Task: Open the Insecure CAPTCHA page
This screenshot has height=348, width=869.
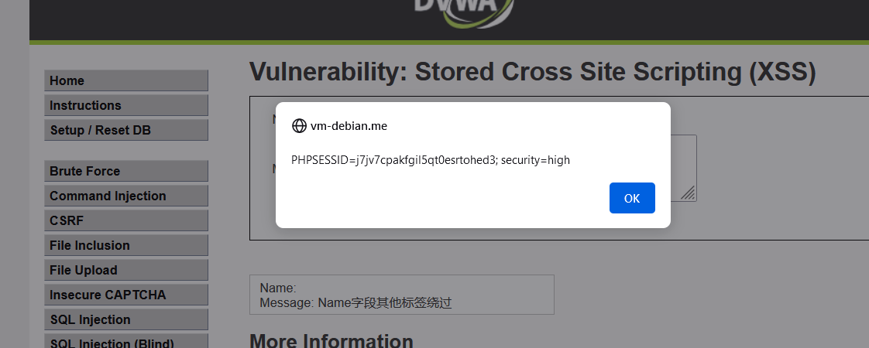Action: pyautogui.click(x=126, y=295)
